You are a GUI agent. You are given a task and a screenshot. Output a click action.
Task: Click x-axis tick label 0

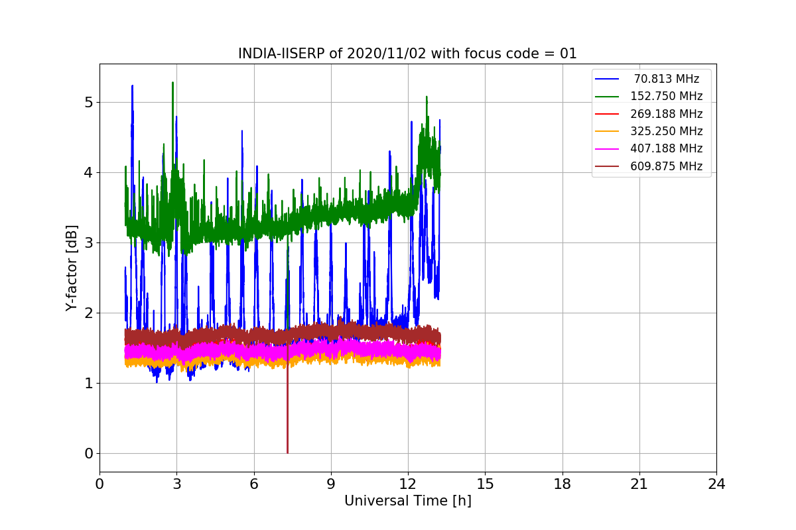pos(99,484)
